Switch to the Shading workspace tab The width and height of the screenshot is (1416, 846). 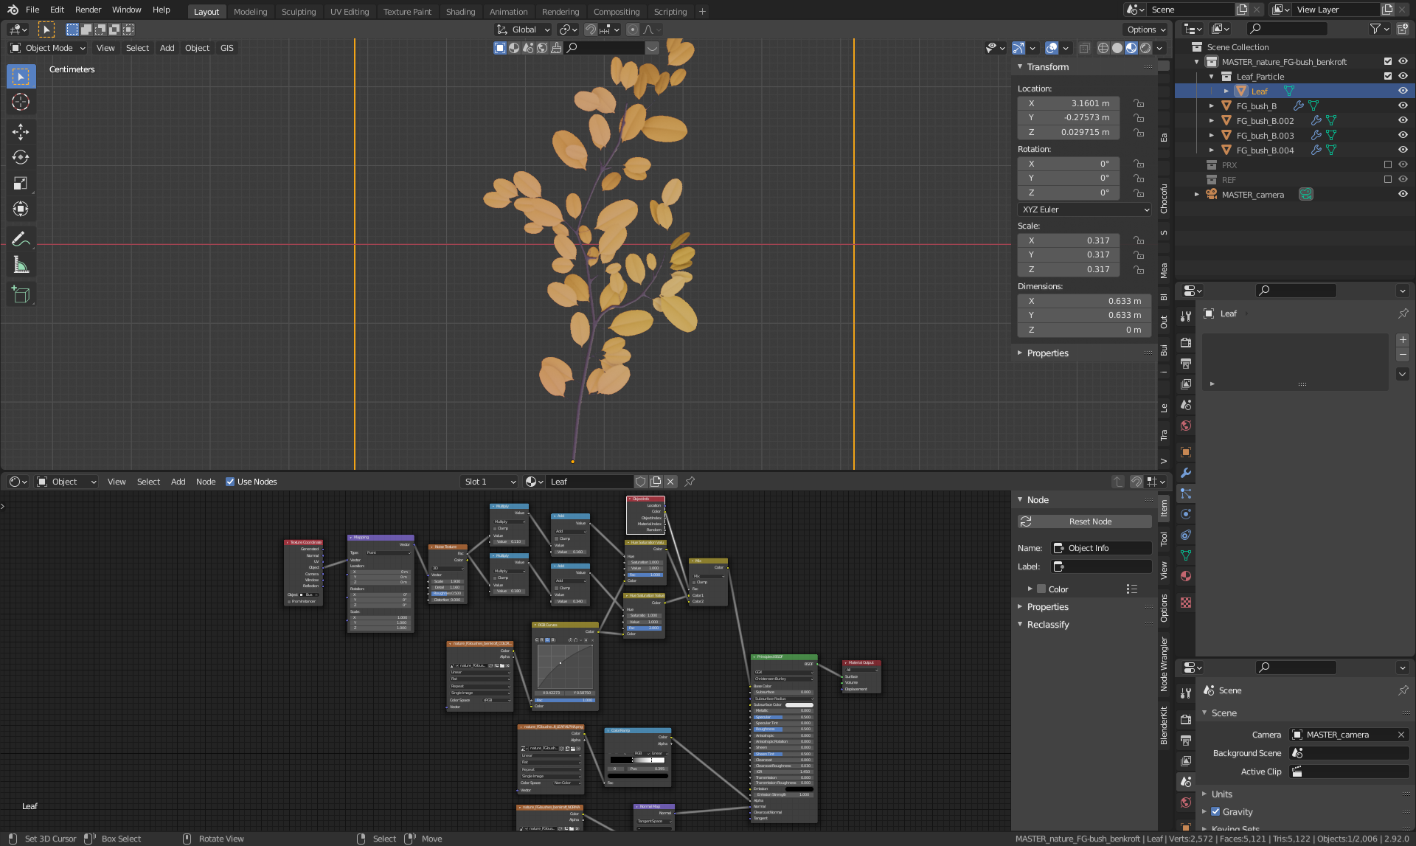coord(460,12)
